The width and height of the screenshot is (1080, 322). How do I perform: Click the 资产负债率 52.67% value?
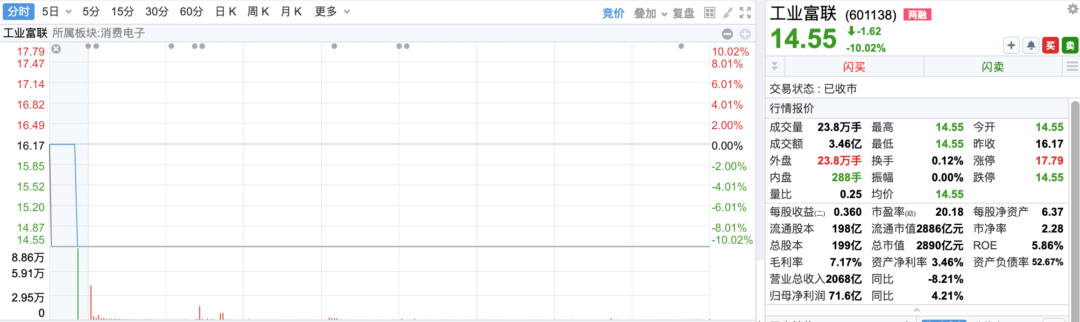[x=1047, y=262]
